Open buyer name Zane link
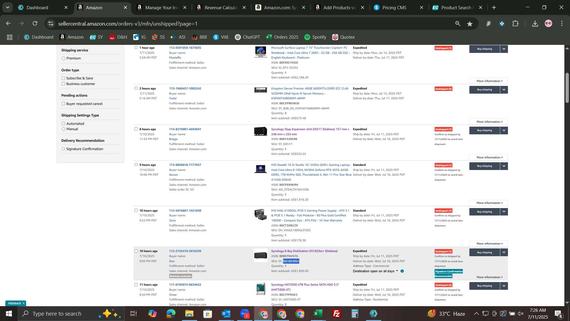Image resolution: width=570 pixels, height=321 pixels. point(172,221)
